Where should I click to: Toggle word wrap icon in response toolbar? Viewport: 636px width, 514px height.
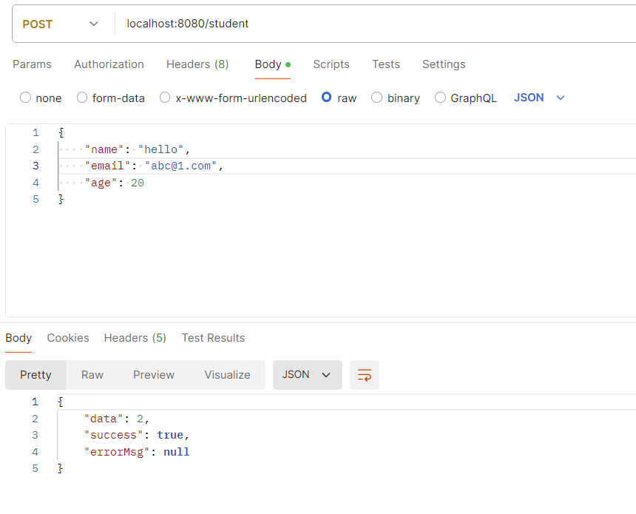pos(365,375)
